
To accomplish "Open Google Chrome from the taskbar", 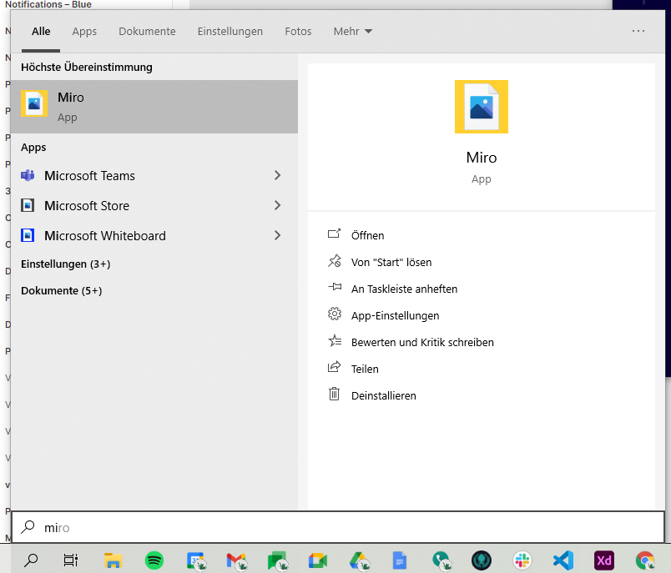I will click(645, 560).
